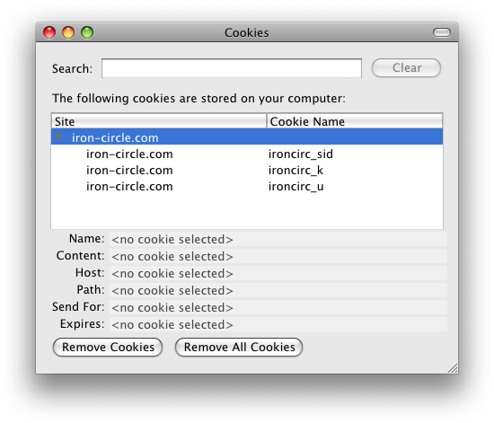This screenshot has height=423, width=494.
Task: Collapse the iron-circle.com disclosure triangle
Action: coord(59,137)
